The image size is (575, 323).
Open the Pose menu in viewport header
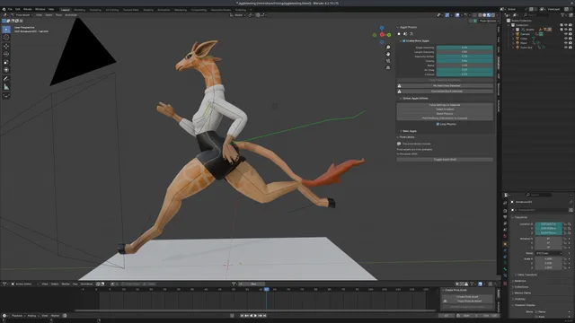[x=58, y=15]
